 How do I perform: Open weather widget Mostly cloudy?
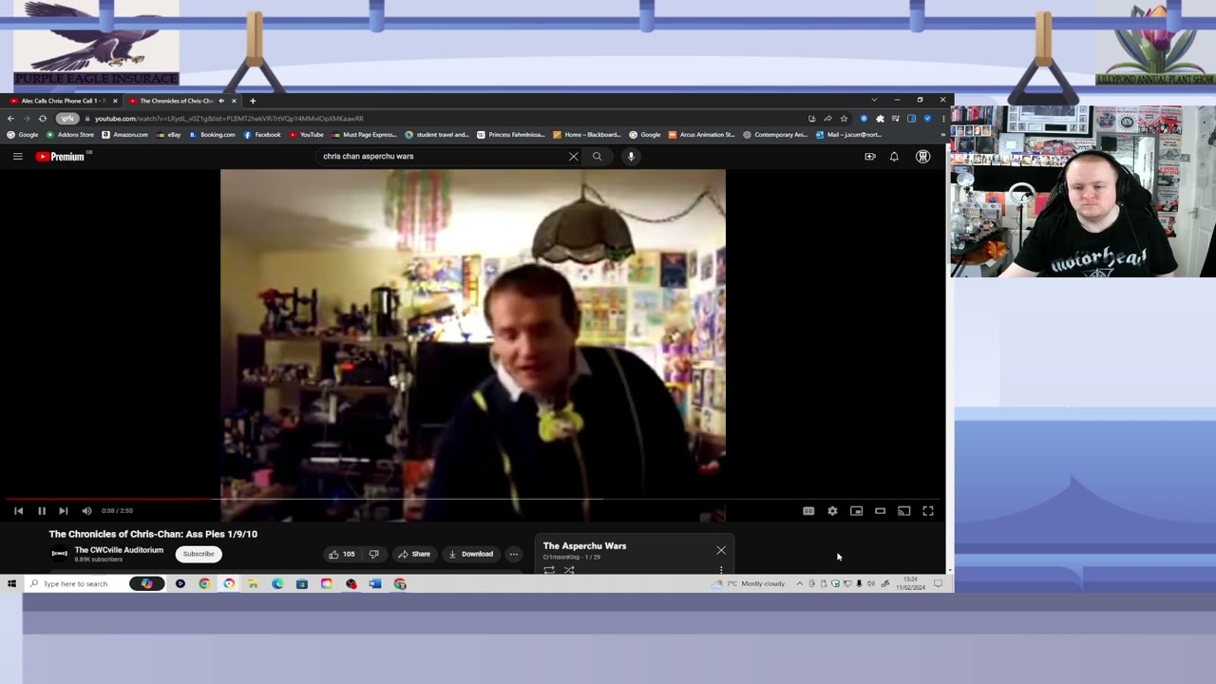pos(750,584)
